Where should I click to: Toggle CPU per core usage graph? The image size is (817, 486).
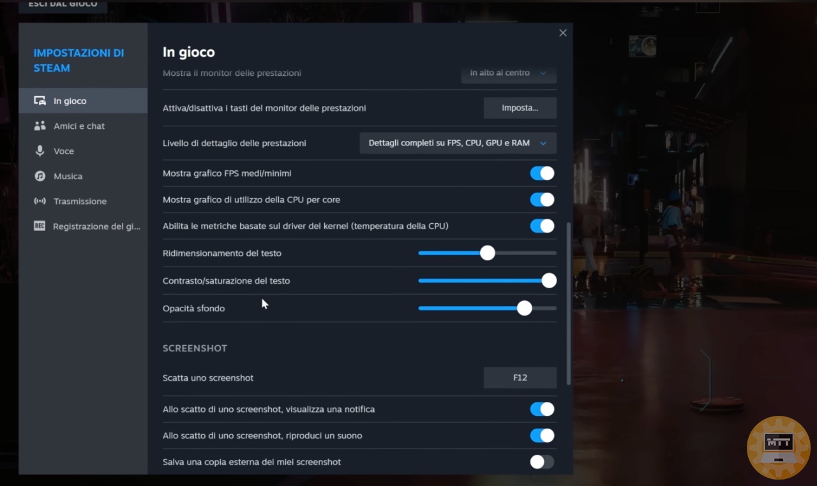[542, 200]
